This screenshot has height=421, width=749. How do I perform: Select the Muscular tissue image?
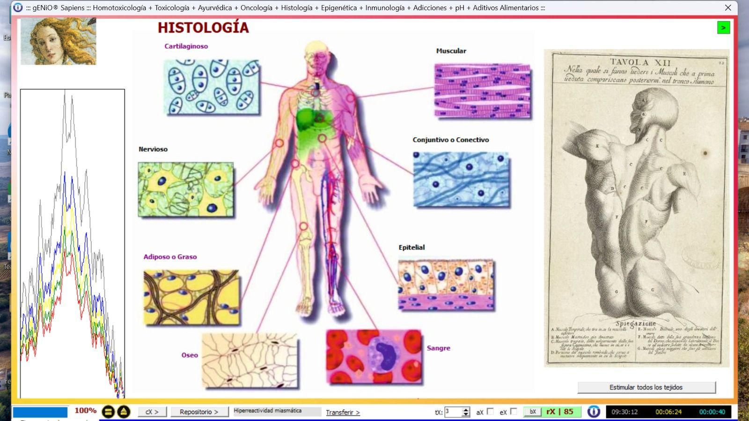pos(483,91)
